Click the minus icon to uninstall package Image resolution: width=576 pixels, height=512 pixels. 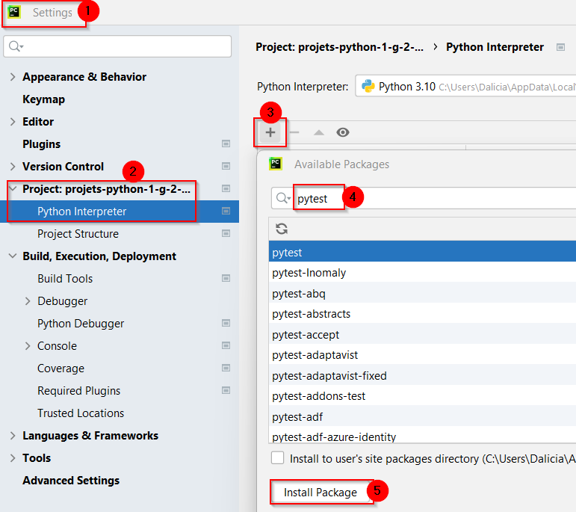294,132
